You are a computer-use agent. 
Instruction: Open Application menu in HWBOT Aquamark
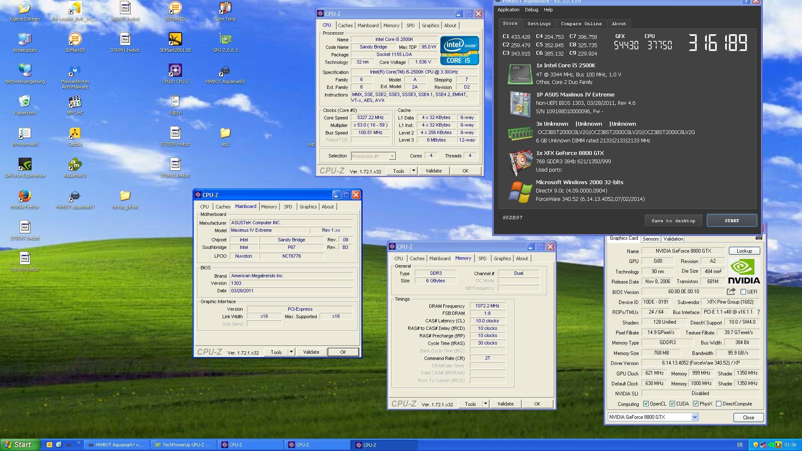click(508, 10)
